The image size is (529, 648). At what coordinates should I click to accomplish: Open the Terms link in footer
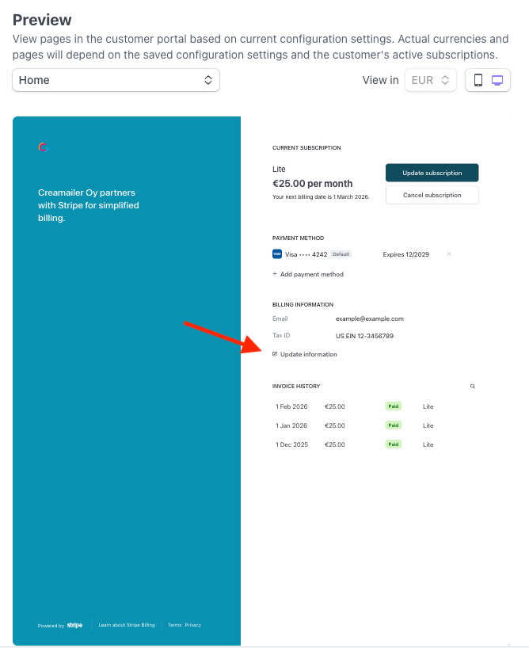[x=174, y=625]
